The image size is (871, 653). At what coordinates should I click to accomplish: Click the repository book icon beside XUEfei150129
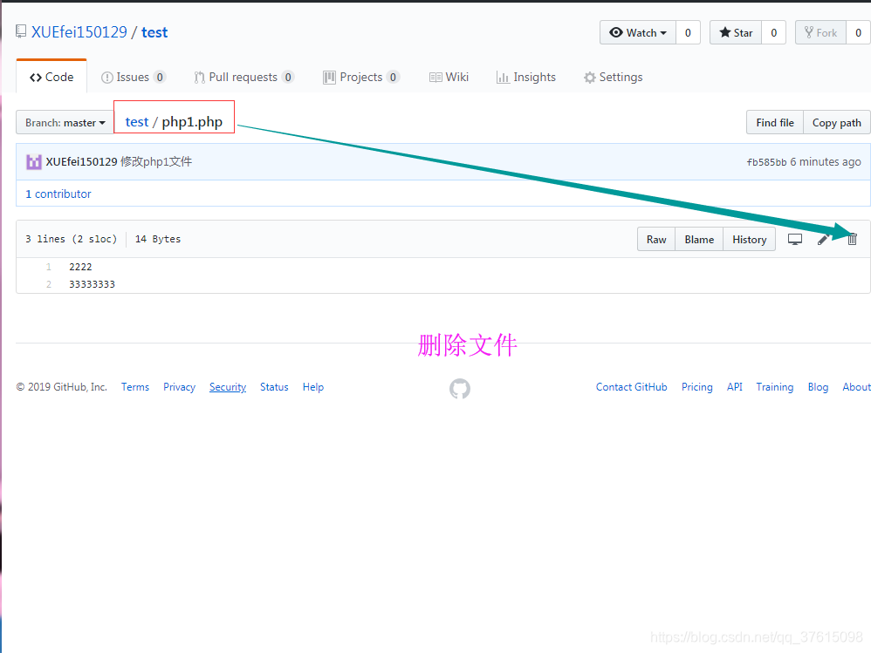tap(21, 31)
